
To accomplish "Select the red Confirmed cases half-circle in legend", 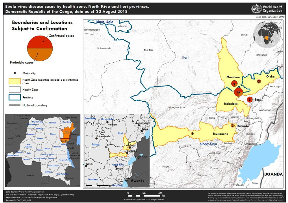I will (40, 42).
